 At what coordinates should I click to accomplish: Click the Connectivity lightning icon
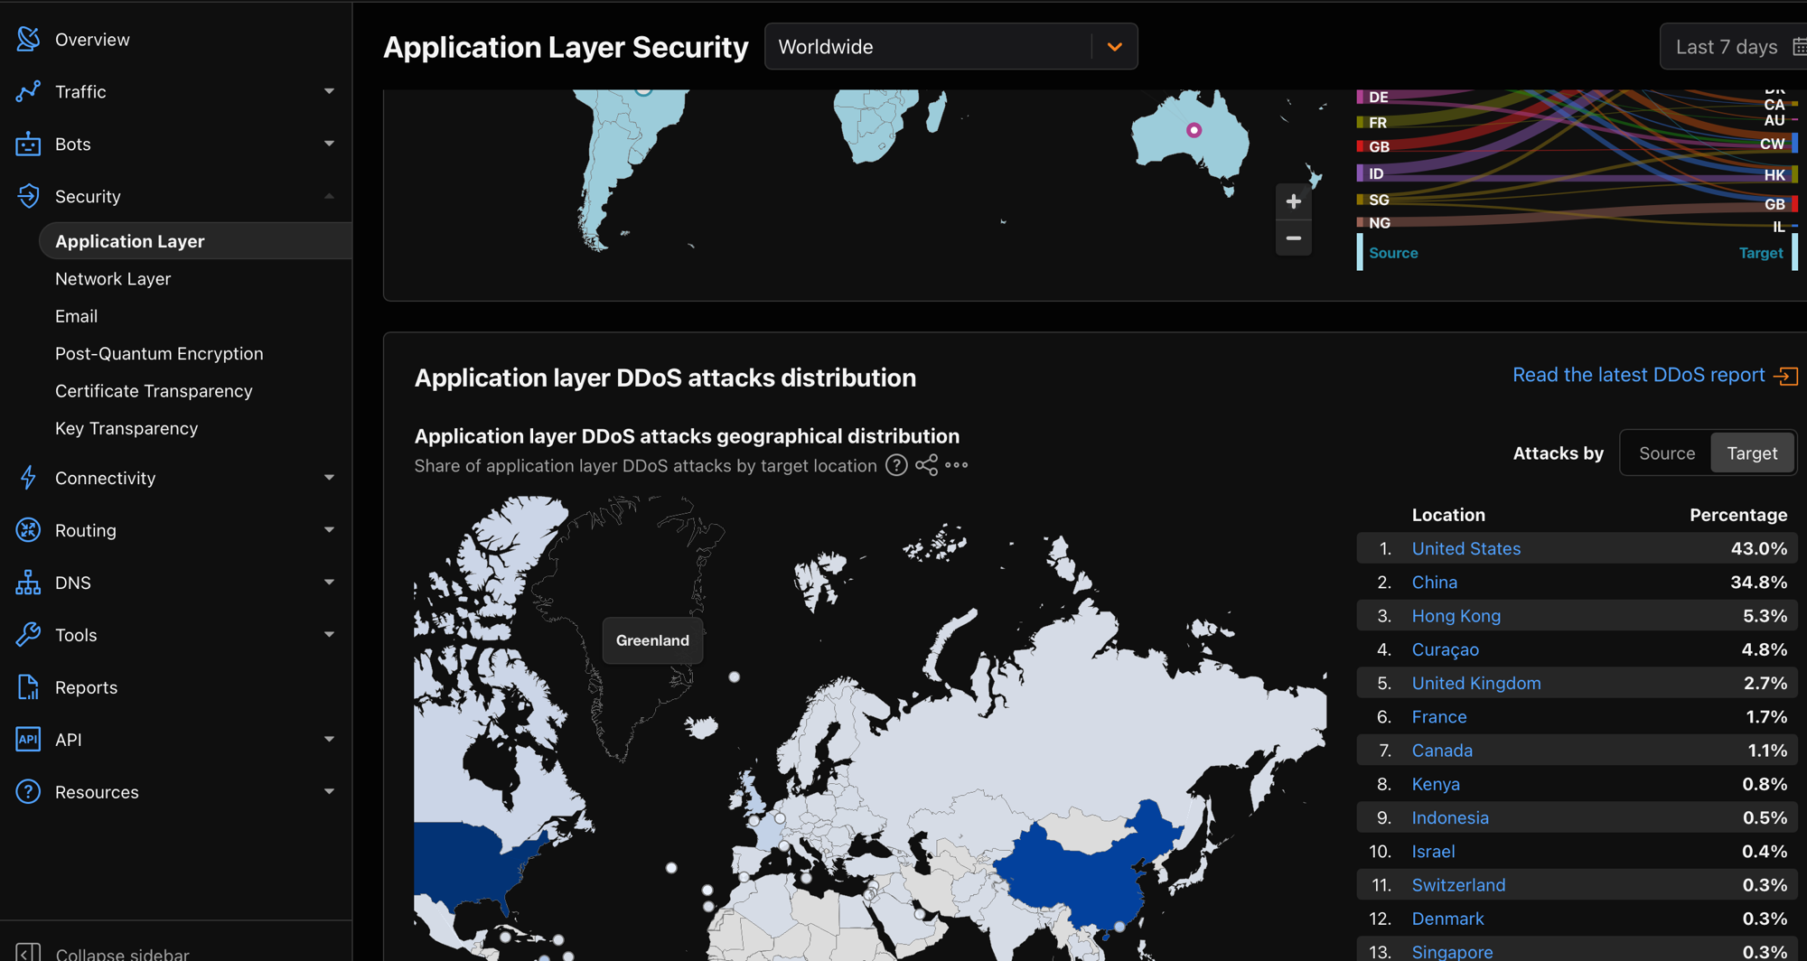click(x=28, y=478)
